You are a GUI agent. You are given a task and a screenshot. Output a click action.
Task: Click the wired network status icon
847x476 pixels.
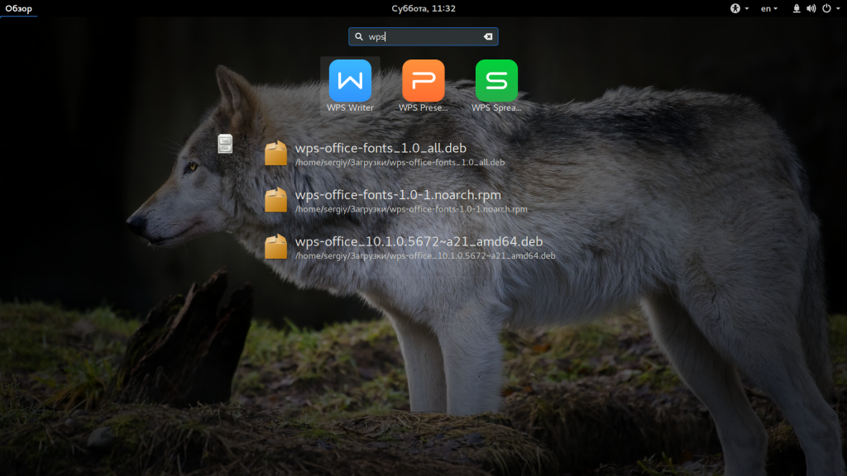796,8
